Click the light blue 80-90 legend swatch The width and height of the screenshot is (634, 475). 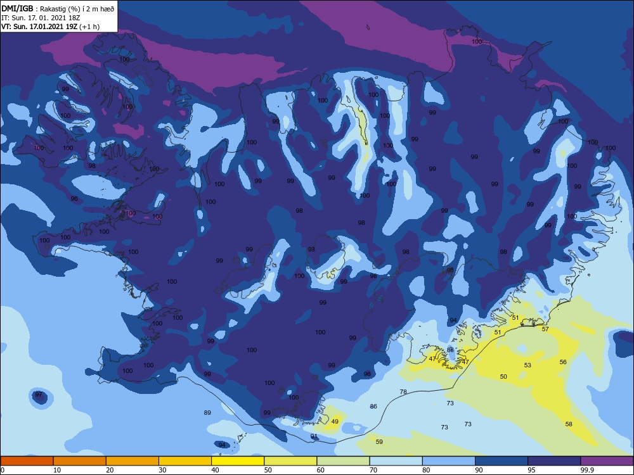point(449,461)
